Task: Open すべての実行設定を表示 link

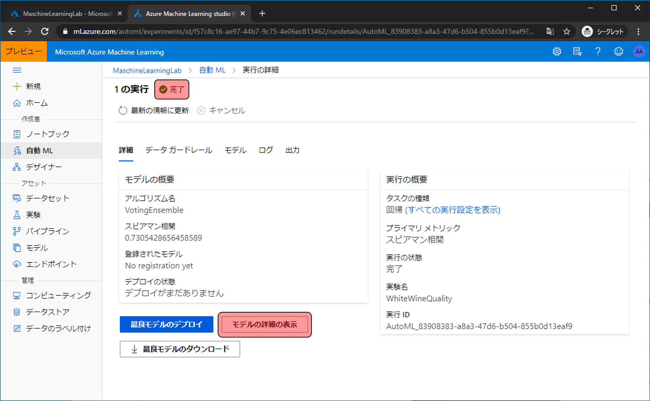Action: pos(452,210)
